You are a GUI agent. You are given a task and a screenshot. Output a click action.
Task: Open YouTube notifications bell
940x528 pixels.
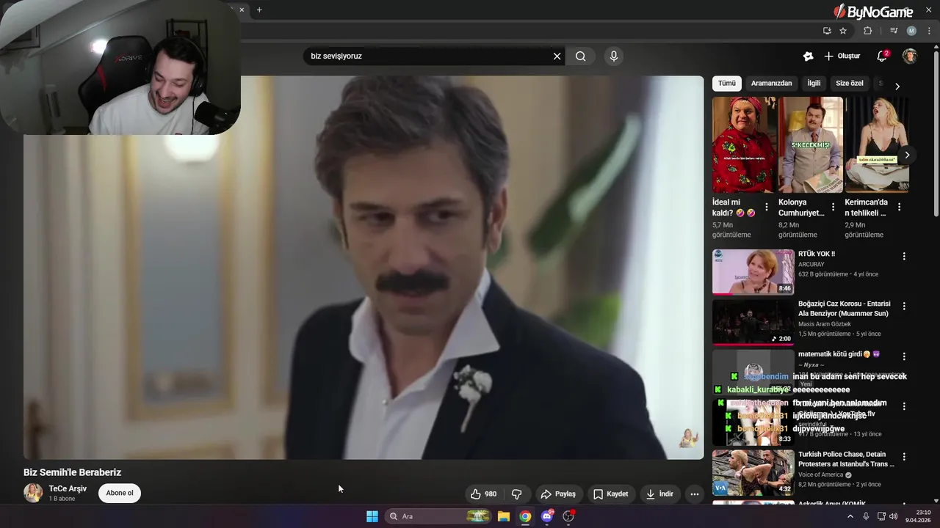883,56
